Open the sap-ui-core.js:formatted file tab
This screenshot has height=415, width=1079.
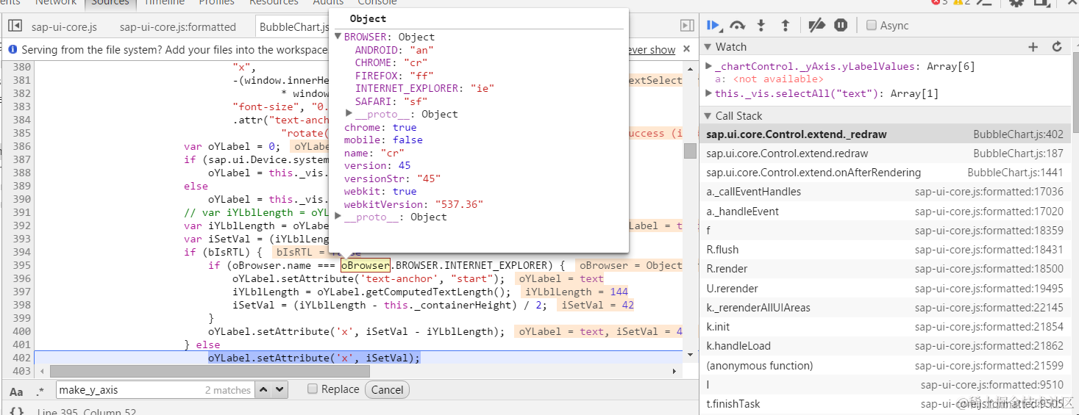point(177,27)
